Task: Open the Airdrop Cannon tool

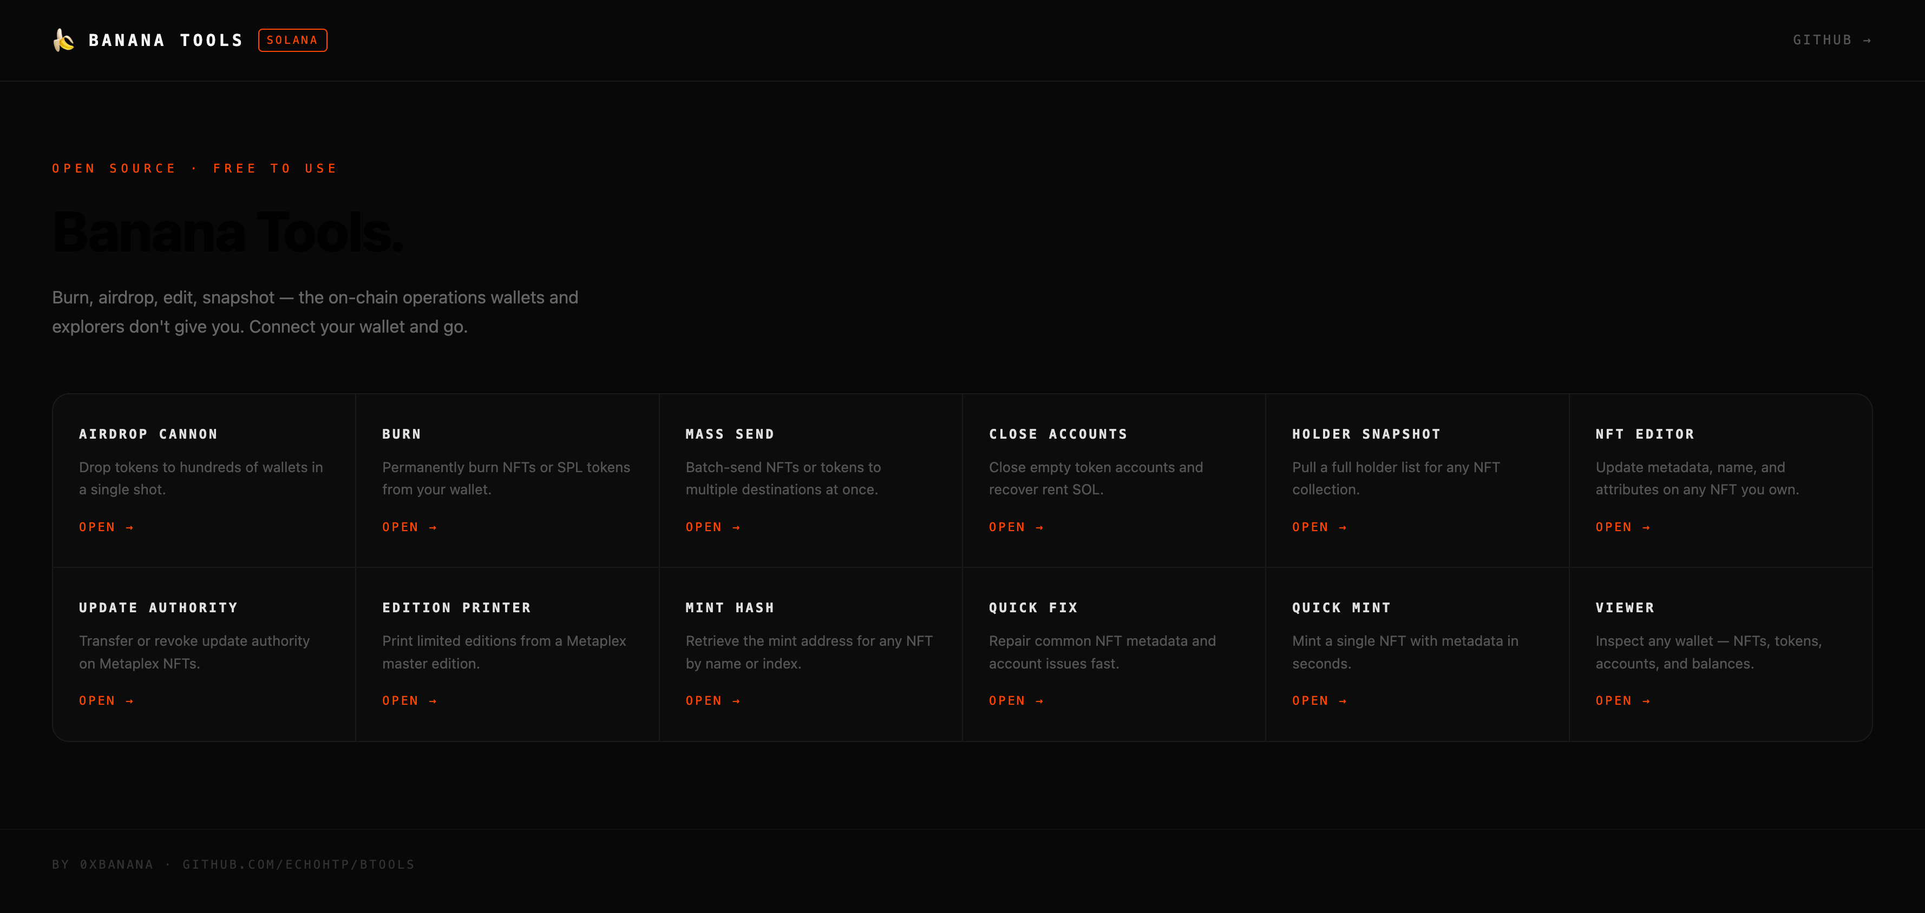Action: pyautogui.click(x=106, y=527)
